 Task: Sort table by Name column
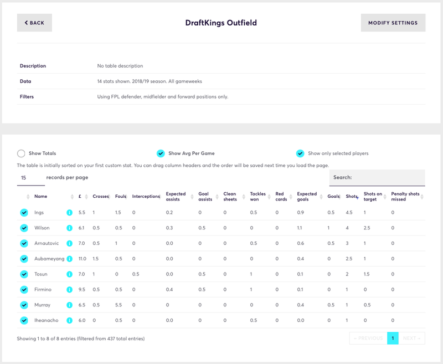pyautogui.click(x=54, y=197)
